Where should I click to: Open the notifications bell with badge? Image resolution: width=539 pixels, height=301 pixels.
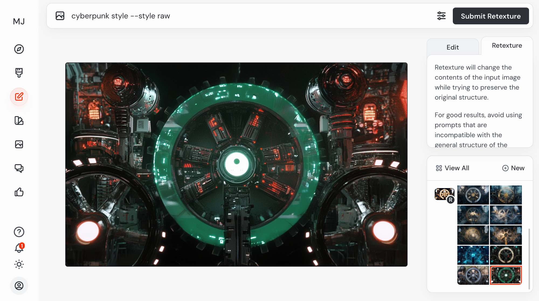[19, 248]
